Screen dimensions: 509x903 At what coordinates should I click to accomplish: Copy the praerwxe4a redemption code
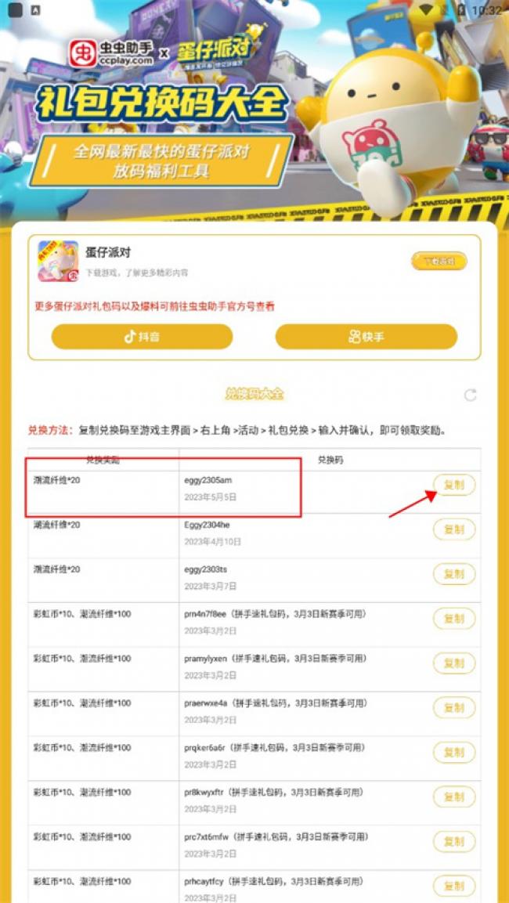pyautogui.click(x=454, y=708)
